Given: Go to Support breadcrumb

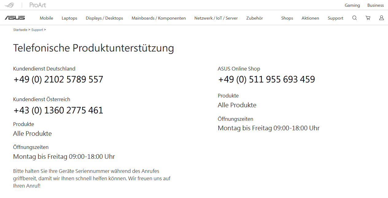Looking at the screenshot, I should [37, 30].
